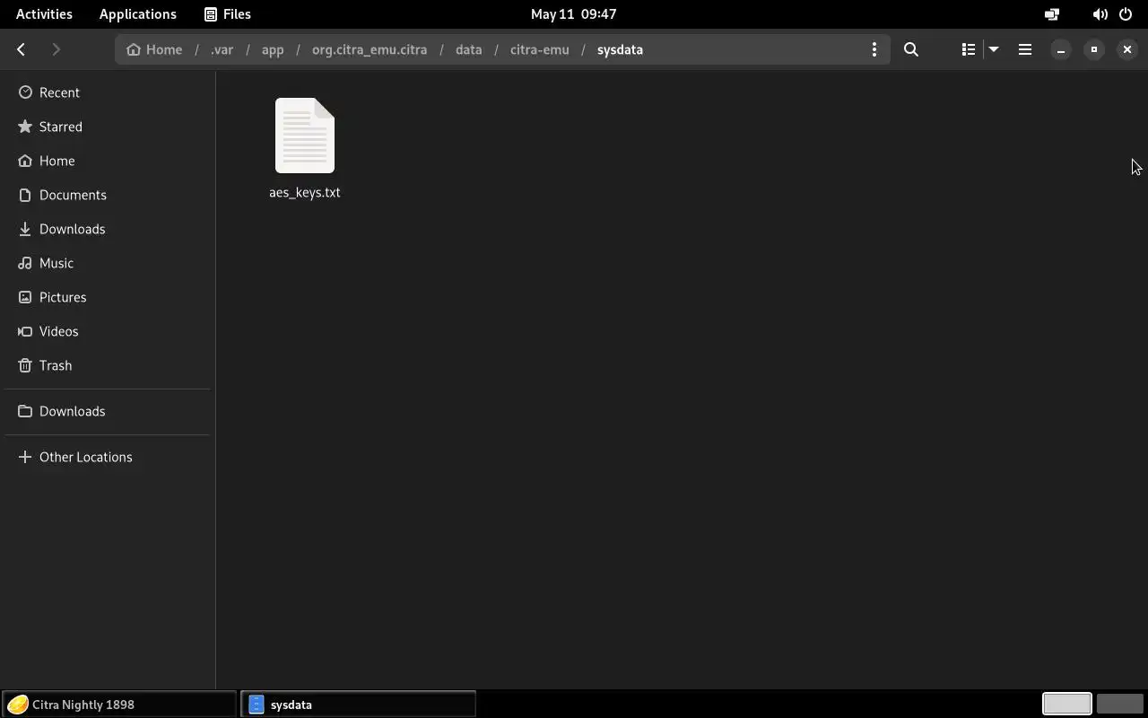Open Documents in the sidebar
The height and width of the screenshot is (718, 1148).
click(x=108, y=195)
